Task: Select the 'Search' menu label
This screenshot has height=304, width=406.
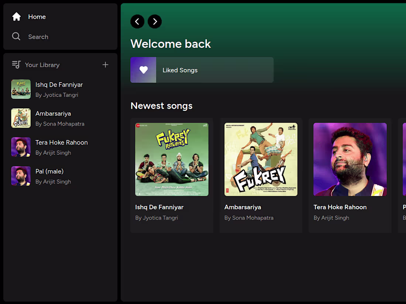Action: point(38,36)
